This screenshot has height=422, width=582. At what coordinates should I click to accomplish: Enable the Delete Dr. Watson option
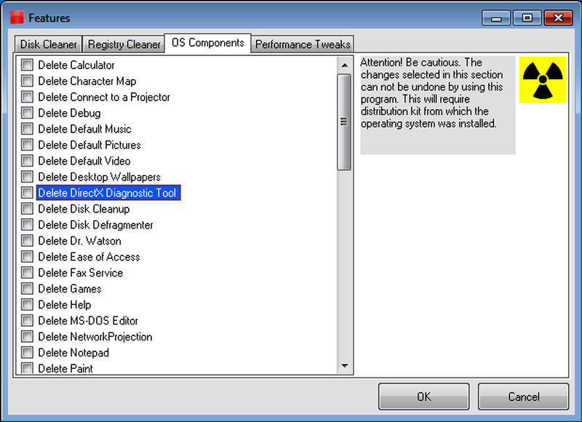[x=26, y=241]
